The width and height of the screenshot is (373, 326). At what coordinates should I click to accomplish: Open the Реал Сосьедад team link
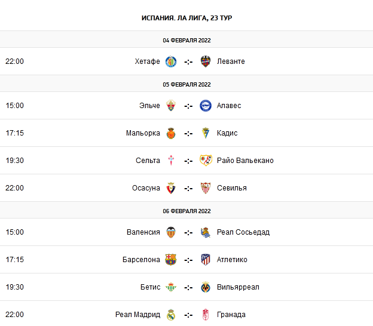pyautogui.click(x=243, y=232)
